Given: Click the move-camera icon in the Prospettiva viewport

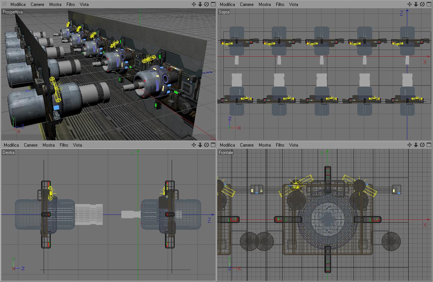Looking at the screenshot, I should (x=194, y=4).
